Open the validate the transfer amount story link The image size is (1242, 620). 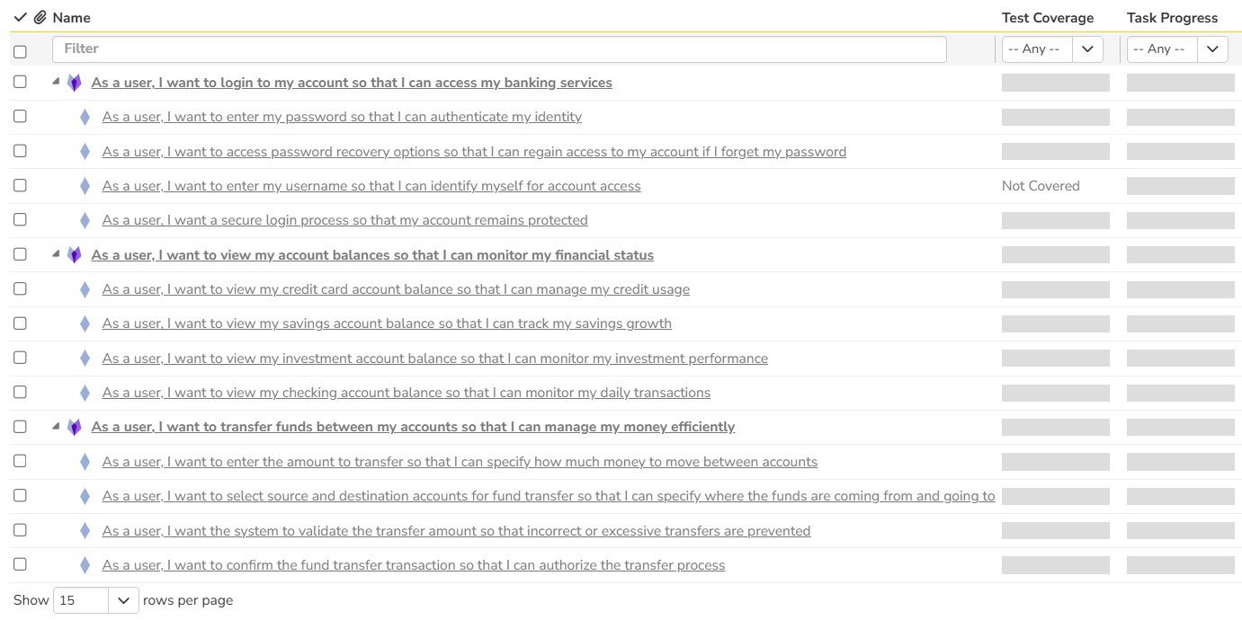(456, 531)
